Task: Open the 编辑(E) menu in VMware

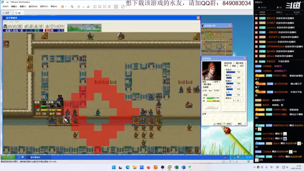Action: pos(14,6)
